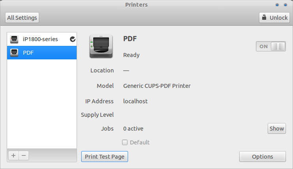The height and width of the screenshot is (169, 293).
Task: Go back to All Settings
Action: (22, 17)
